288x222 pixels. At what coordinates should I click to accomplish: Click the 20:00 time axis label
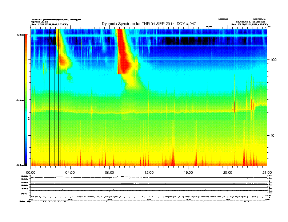228,173
